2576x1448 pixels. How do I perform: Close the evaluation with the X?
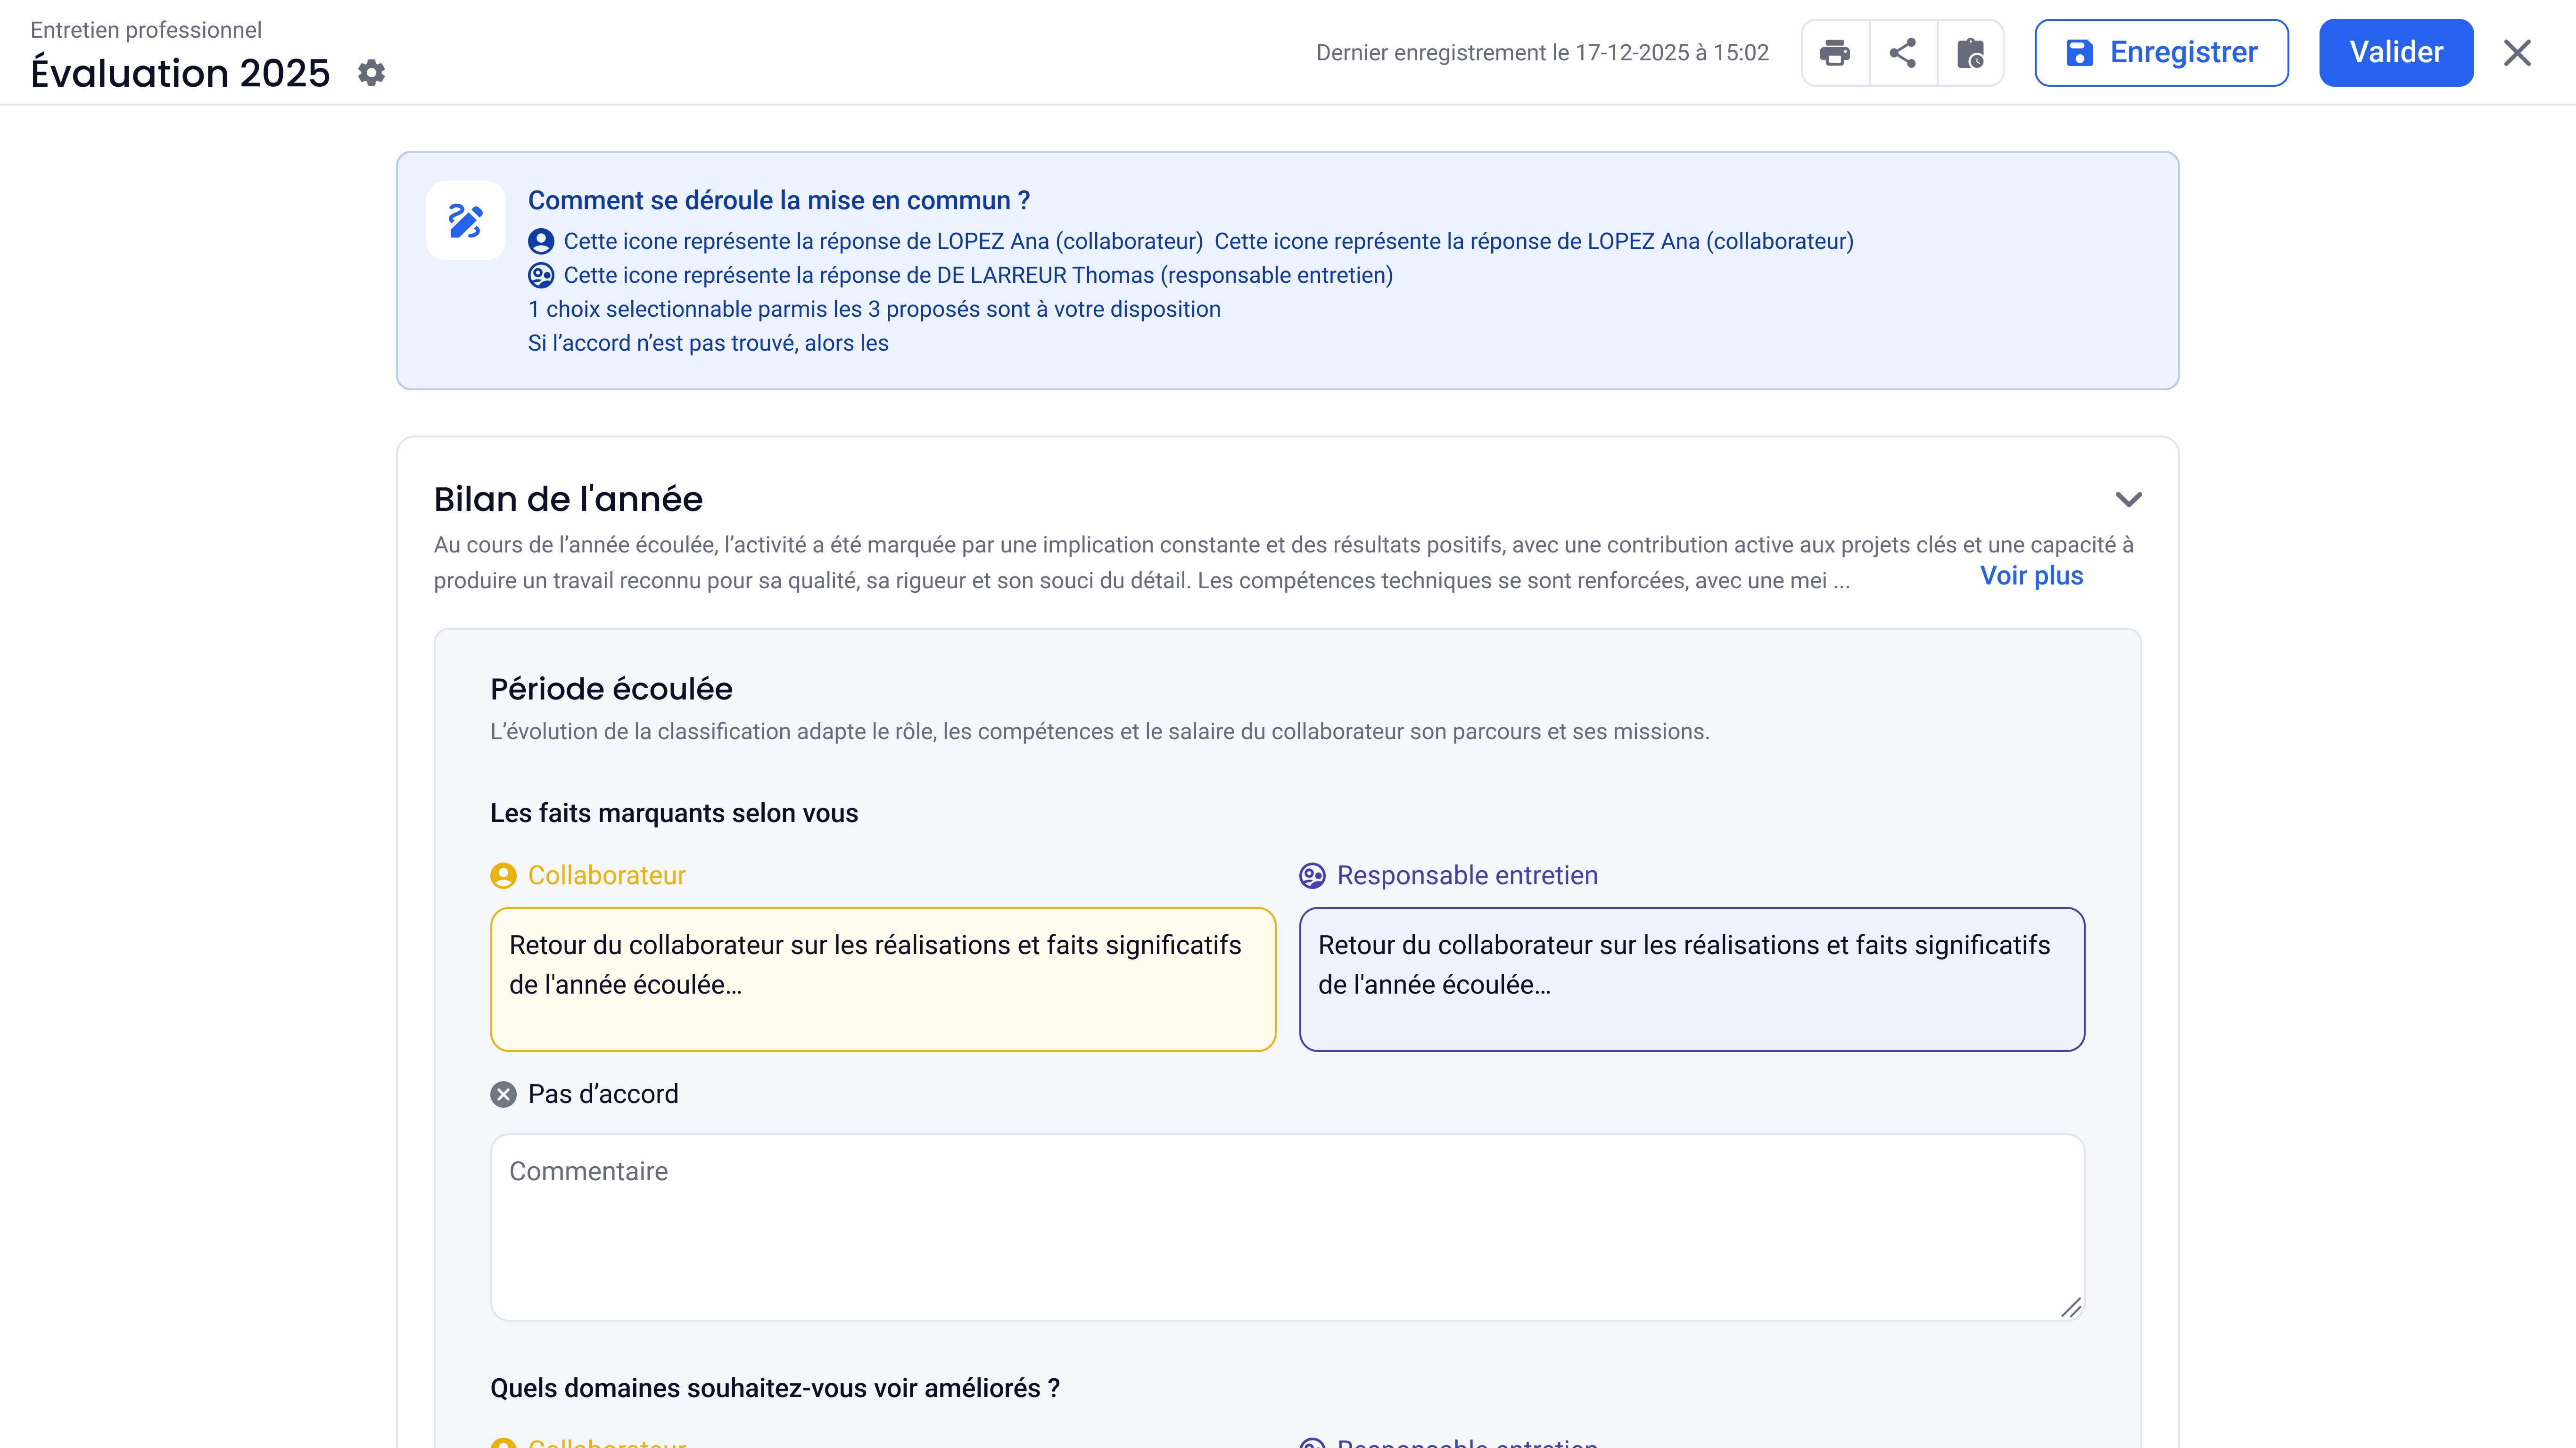2517,53
